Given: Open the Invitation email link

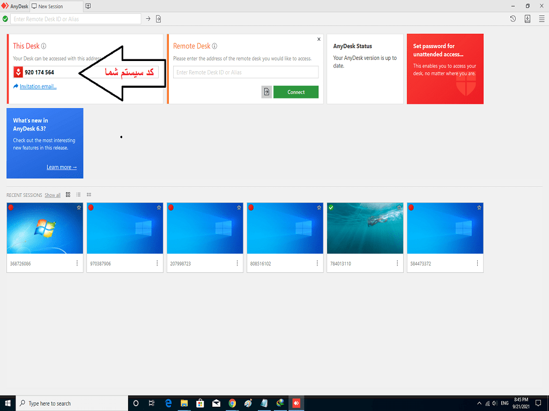Looking at the screenshot, I should point(38,86).
